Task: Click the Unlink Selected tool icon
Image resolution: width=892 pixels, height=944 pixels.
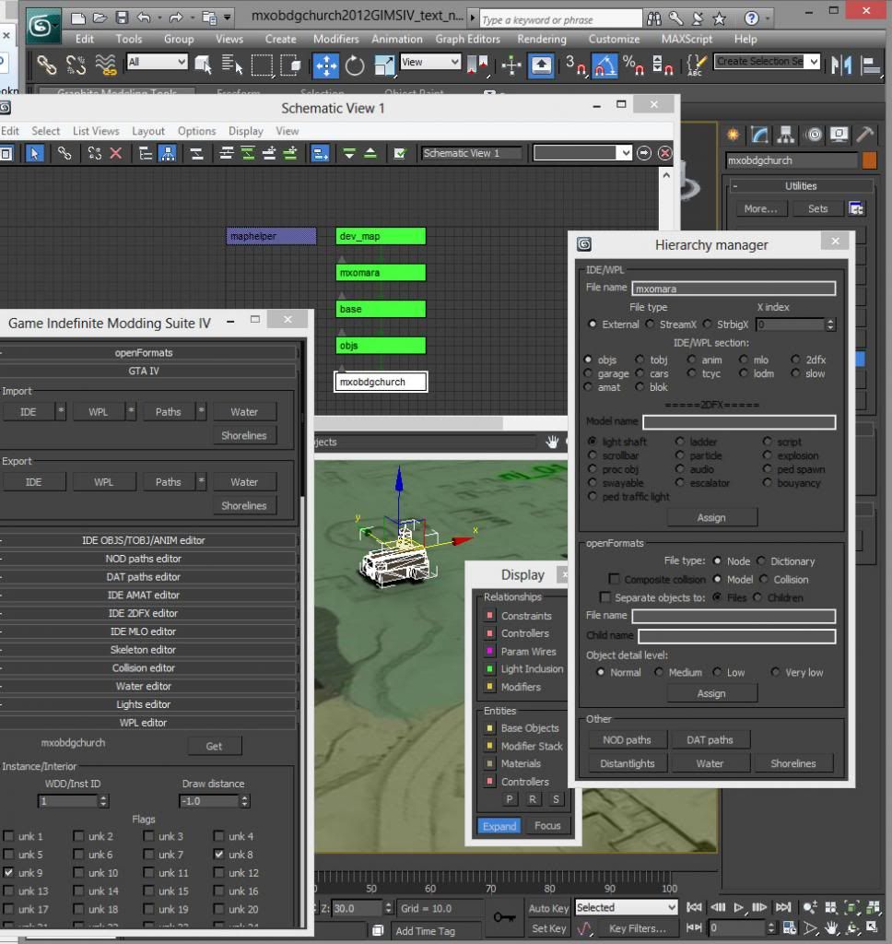Action: coord(76,65)
